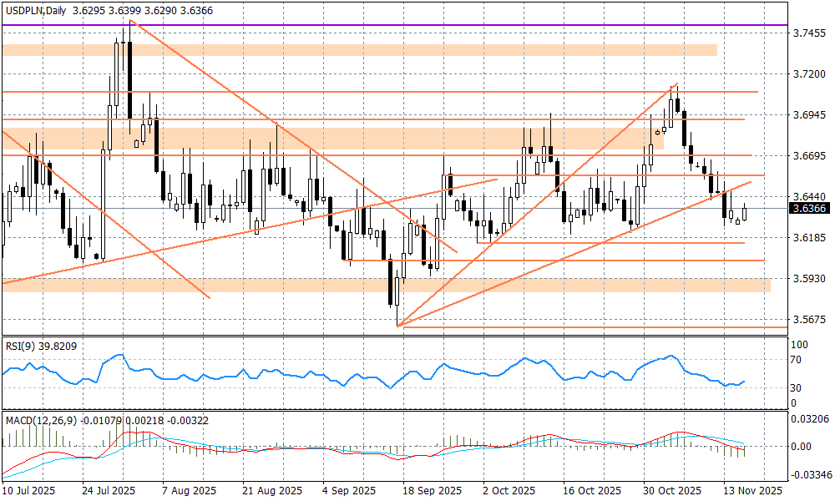Select the lowest orange support zone near 3.5930

[384, 286]
